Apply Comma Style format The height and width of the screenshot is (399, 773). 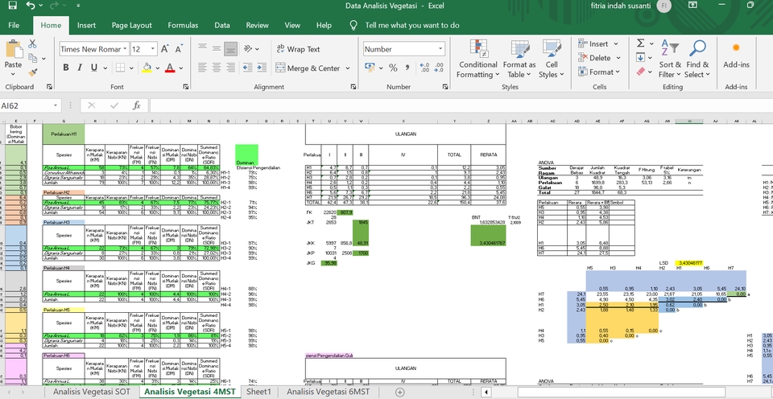[x=407, y=68]
